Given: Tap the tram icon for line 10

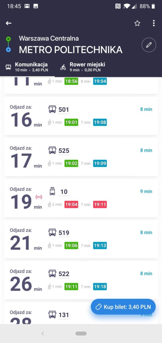Looking at the screenshot, I should coord(52,191).
